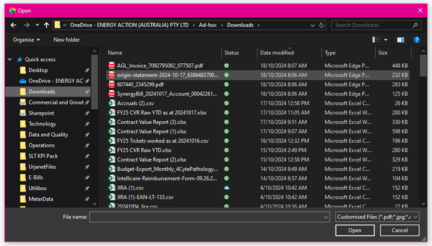Open the Organise dropdown menu
Screen dimensions: 432x246
[x=26, y=40]
